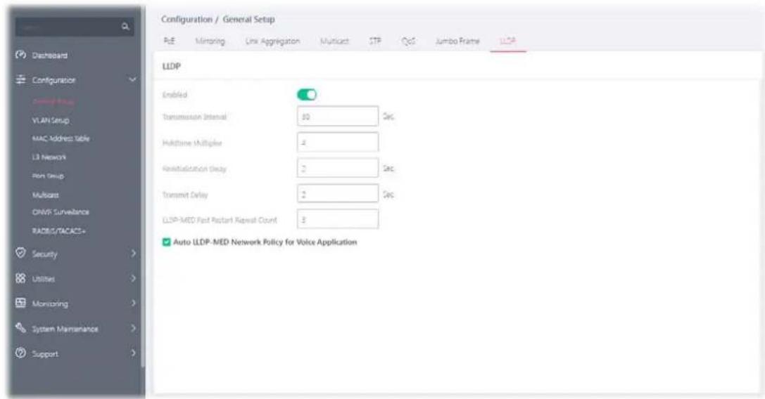Open VLAN Setup in the sidebar
765x399 pixels.
pyautogui.click(x=51, y=120)
